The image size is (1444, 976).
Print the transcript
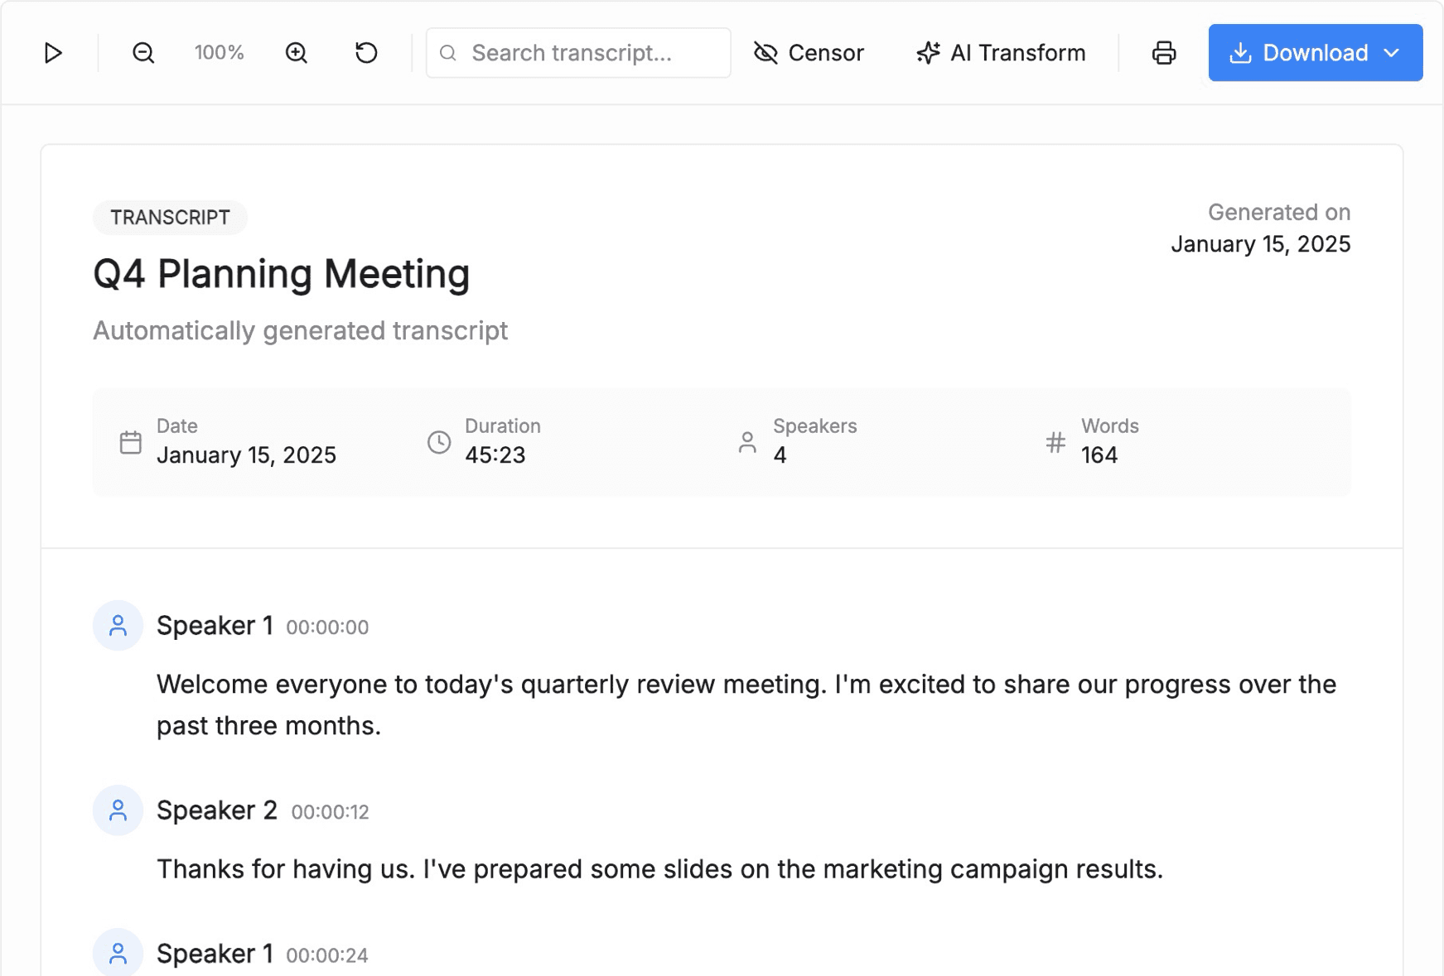click(1163, 53)
